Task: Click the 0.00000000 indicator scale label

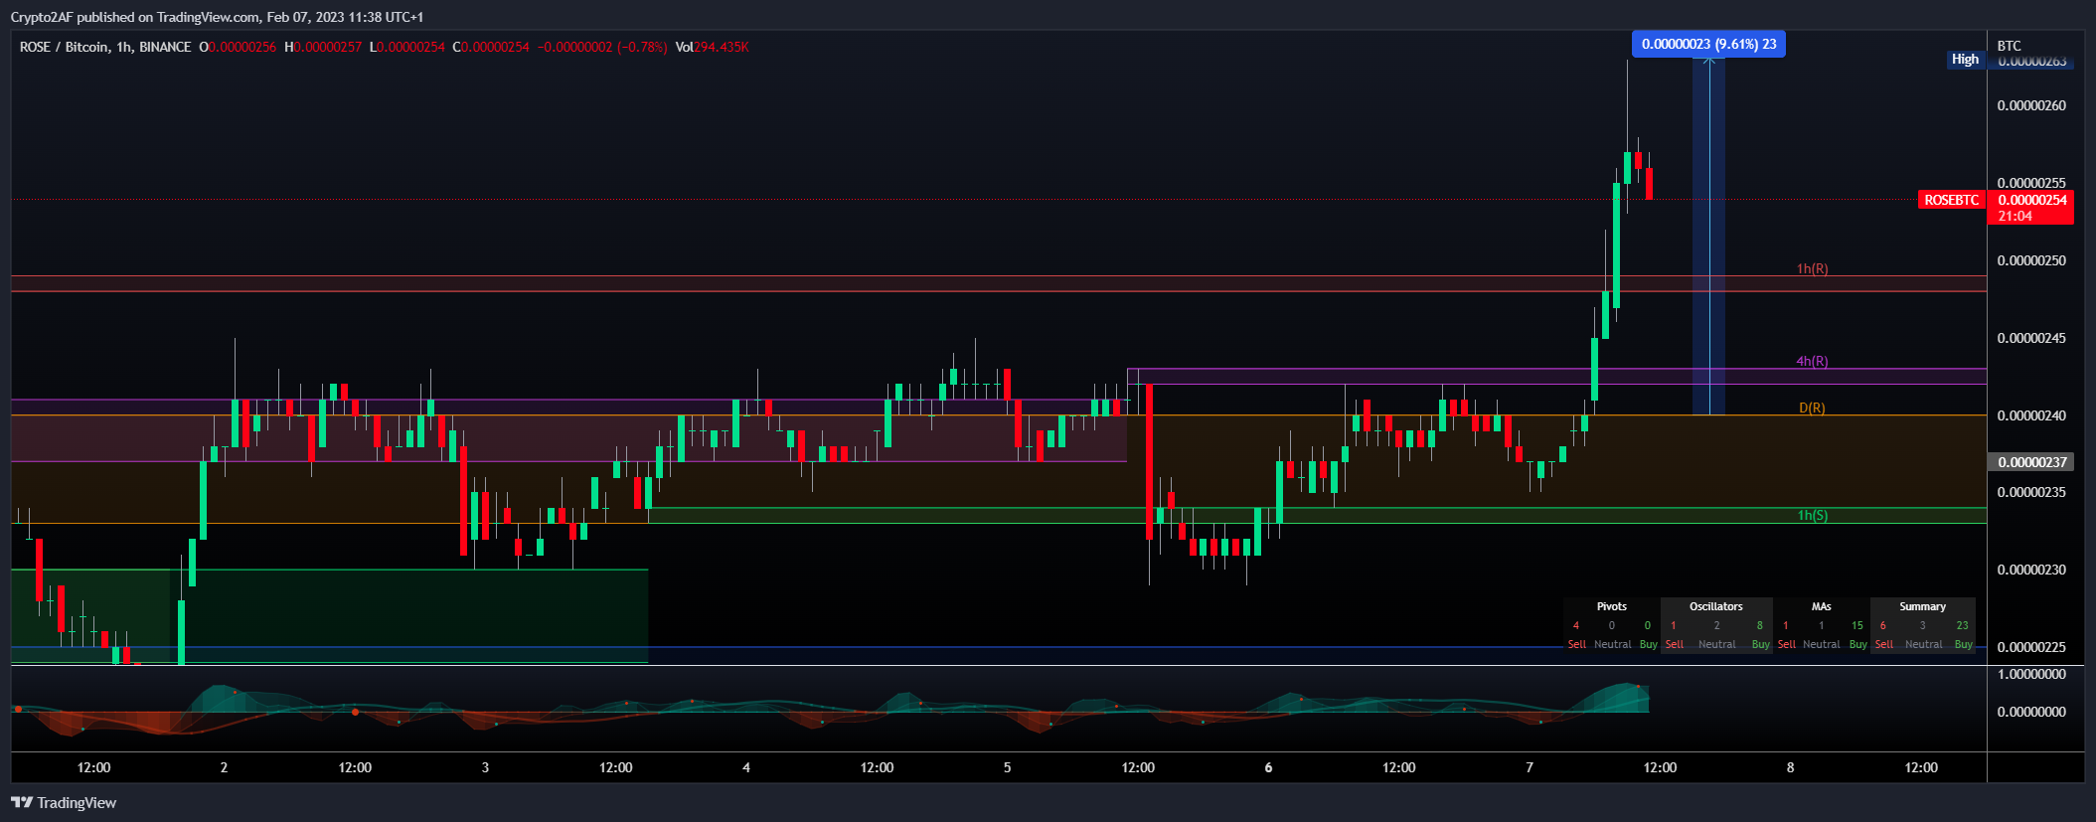Action: (x=2031, y=713)
